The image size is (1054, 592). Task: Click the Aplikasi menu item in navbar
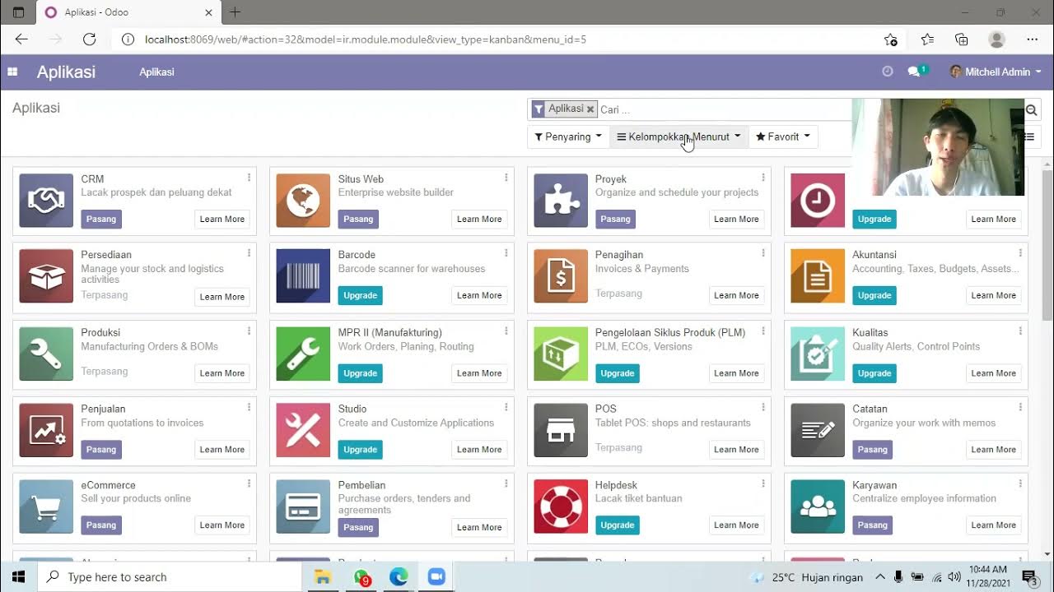(x=156, y=72)
